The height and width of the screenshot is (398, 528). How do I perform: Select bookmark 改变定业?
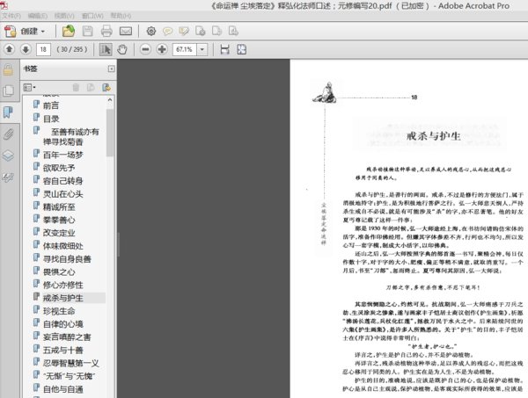click(59, 233)
